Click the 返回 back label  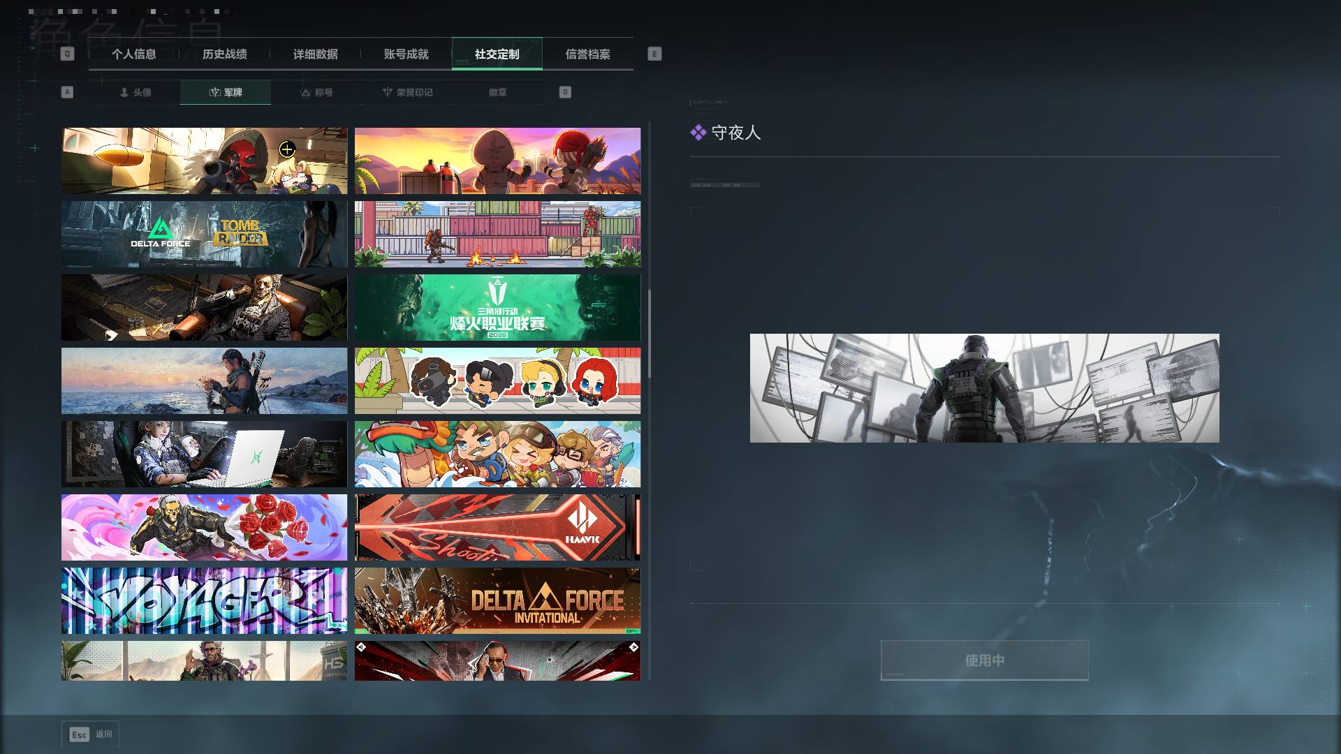104,734
